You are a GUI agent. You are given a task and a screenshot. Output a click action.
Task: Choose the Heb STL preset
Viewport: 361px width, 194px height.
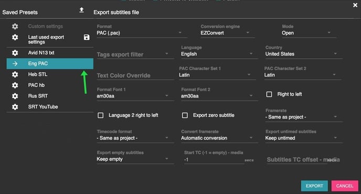[x=50, y=74]
